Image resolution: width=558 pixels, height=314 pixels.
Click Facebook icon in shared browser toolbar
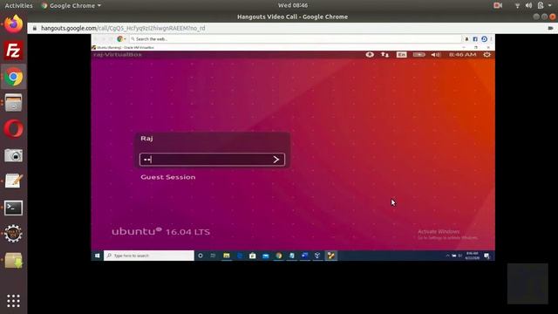click(x=475, y=38)
